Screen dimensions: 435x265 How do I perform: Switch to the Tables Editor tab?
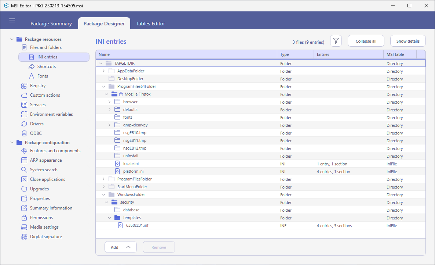[x=151, y=24]
